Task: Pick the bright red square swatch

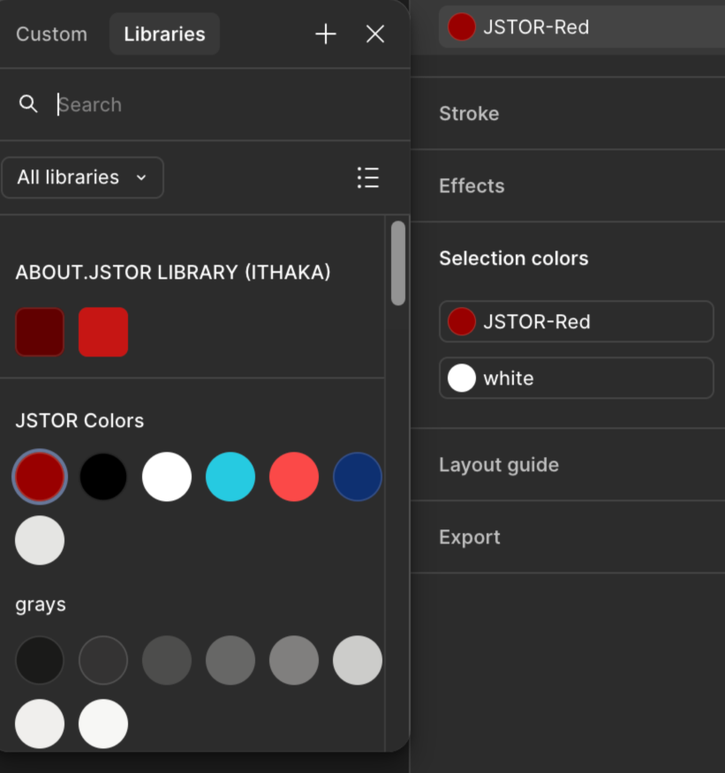Action: click(103, 332)
